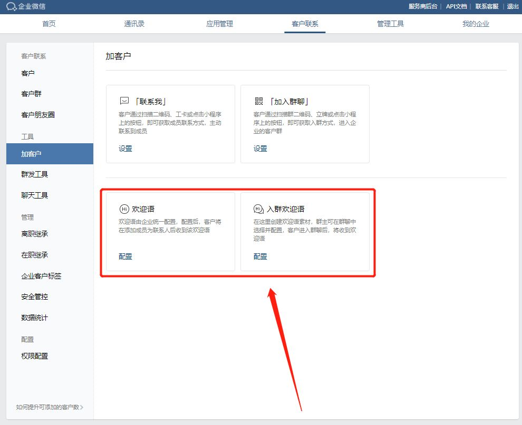
Task: Open the 应用管理 tab
Action: click(x=219, y=24)
